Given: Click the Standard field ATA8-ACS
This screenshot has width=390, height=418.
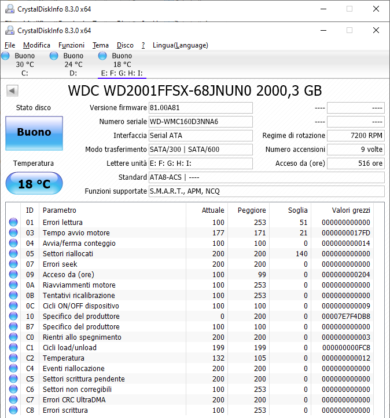Looking at the screenshot, I should click(x=267, y=177).
